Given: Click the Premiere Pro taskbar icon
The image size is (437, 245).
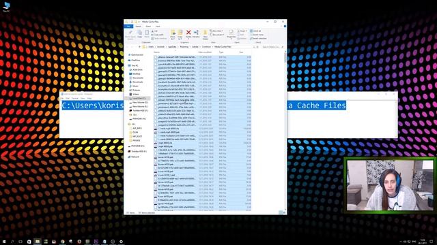Looking at the screenshot, I should coord(96,242).
